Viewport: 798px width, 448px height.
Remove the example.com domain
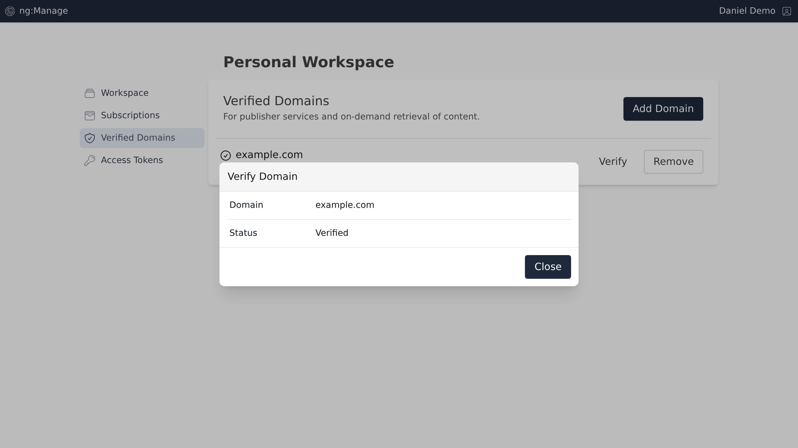(x=673, y=161)
